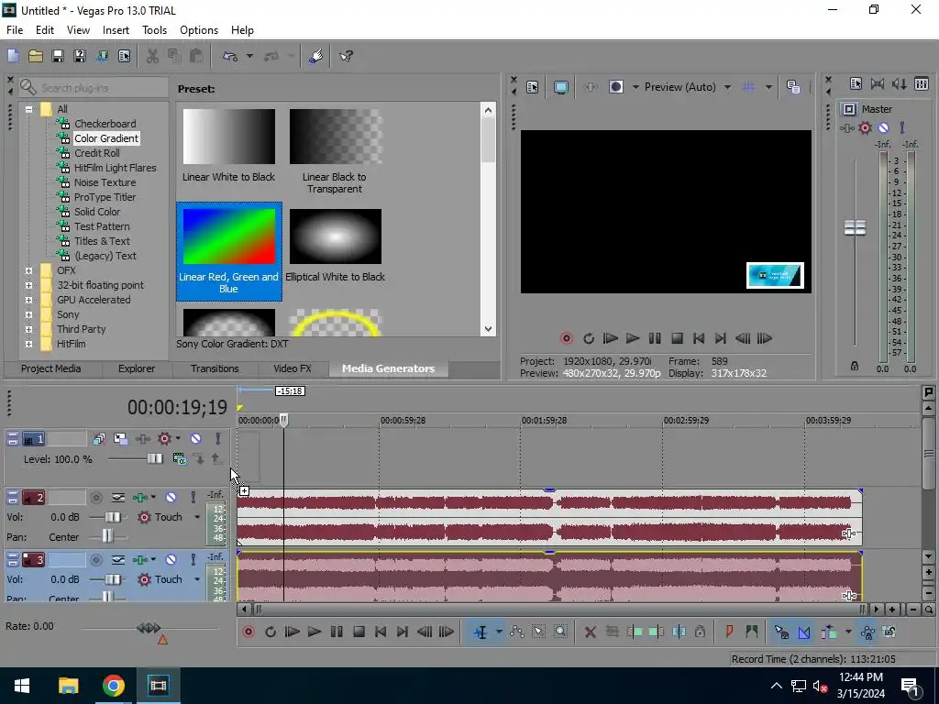
Task: Click the Undo arrow icon
Action: pos(230,56)
